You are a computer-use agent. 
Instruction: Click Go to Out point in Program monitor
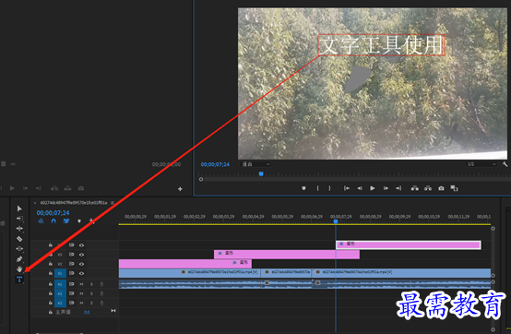398,188
